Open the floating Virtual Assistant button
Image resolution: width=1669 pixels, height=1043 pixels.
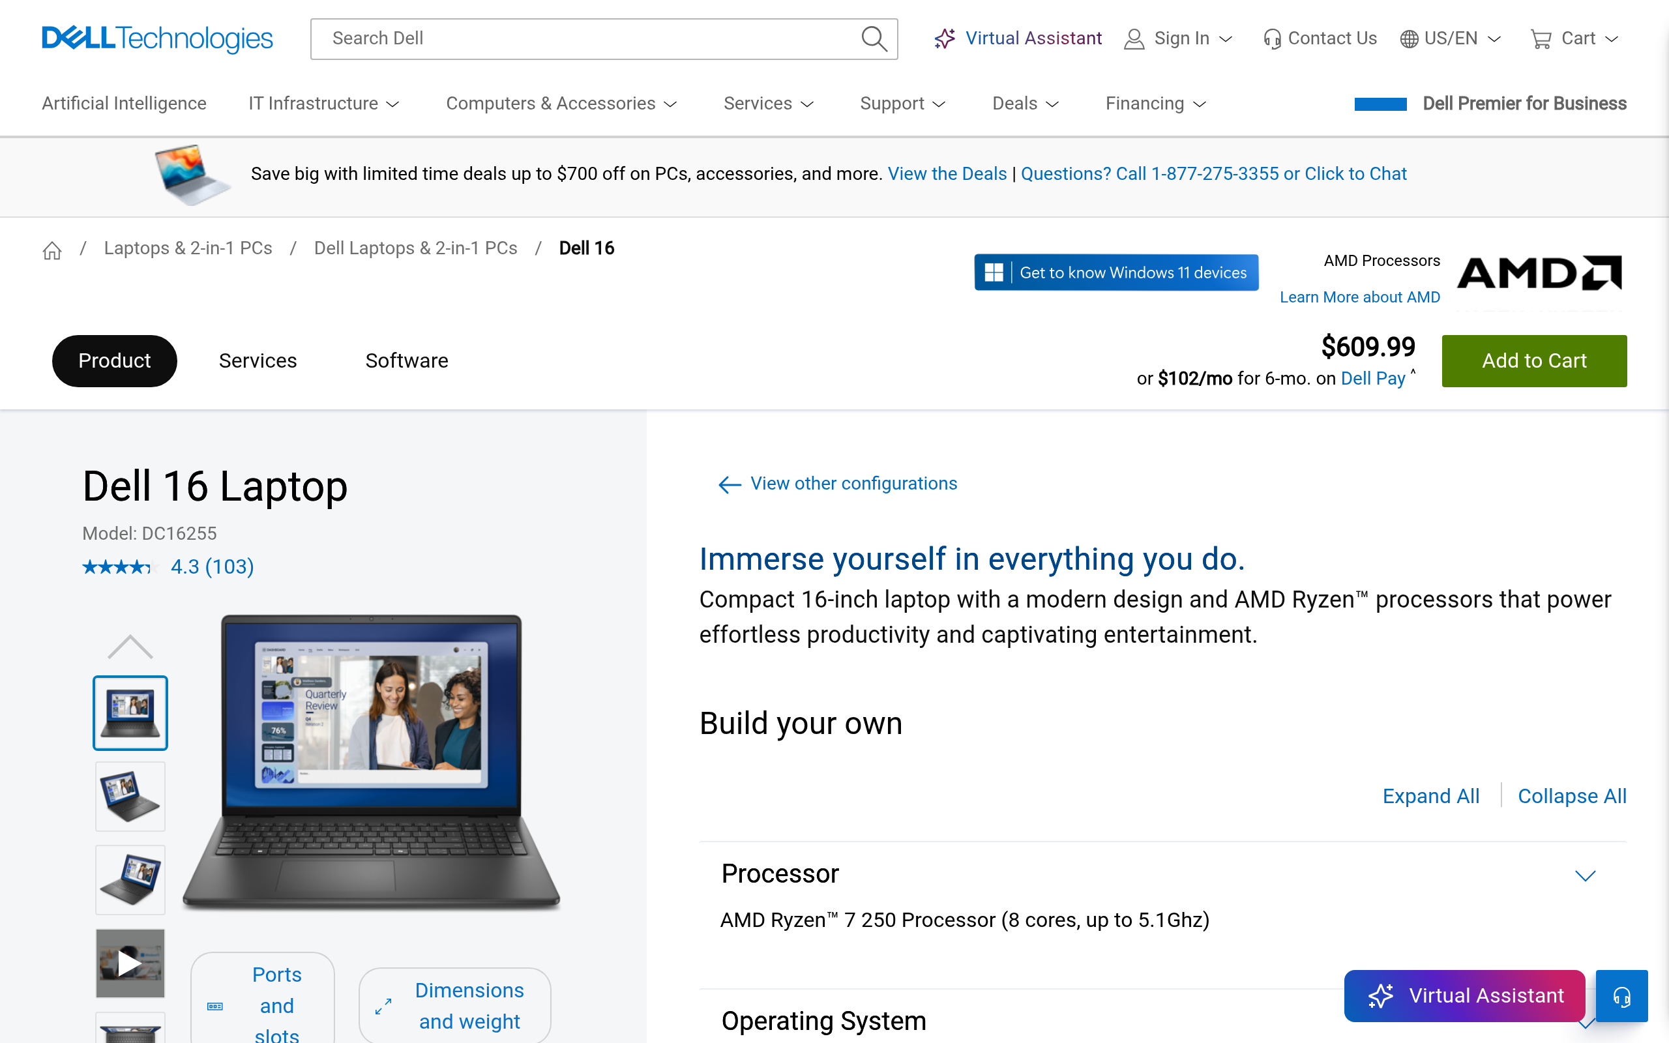click(1465, 995)
